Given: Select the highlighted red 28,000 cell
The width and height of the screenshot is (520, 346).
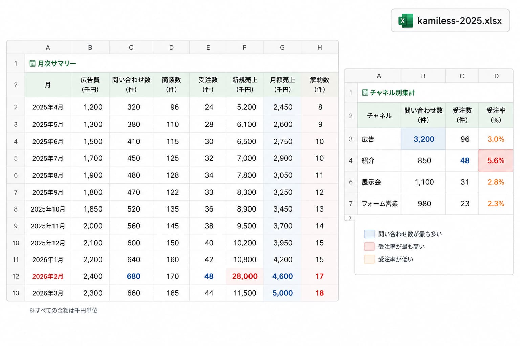Looking at the screenshot, I should tap(245, 276).
